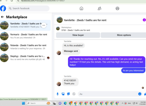Click the profile circle icon in top bar
This screenshot has height=106, width=146.
[x=117, y=8]
